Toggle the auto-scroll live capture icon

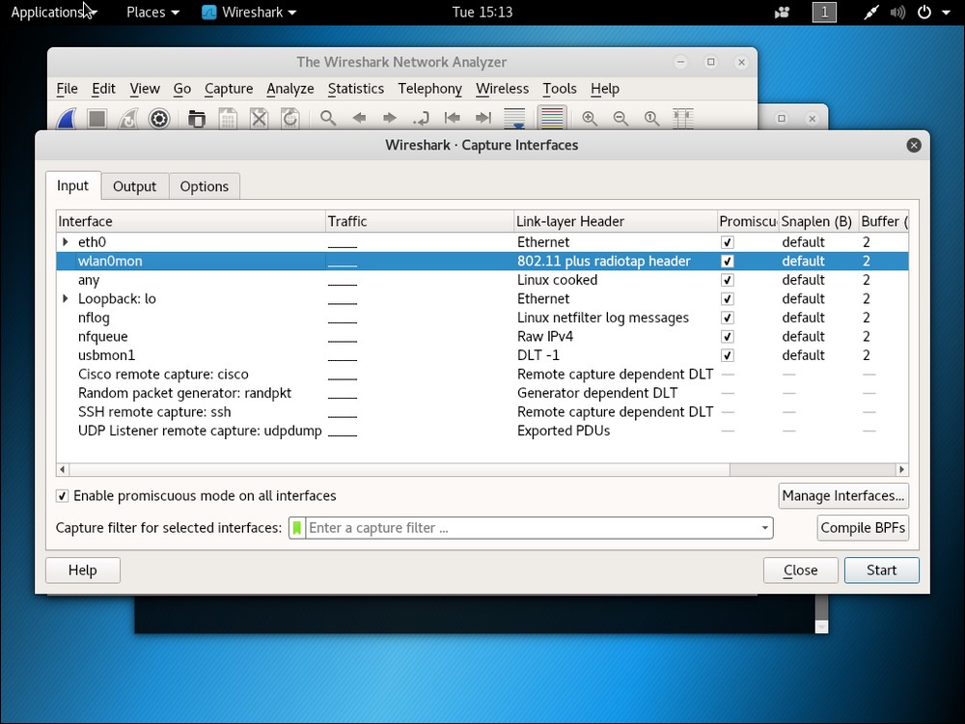click(514, 118)
